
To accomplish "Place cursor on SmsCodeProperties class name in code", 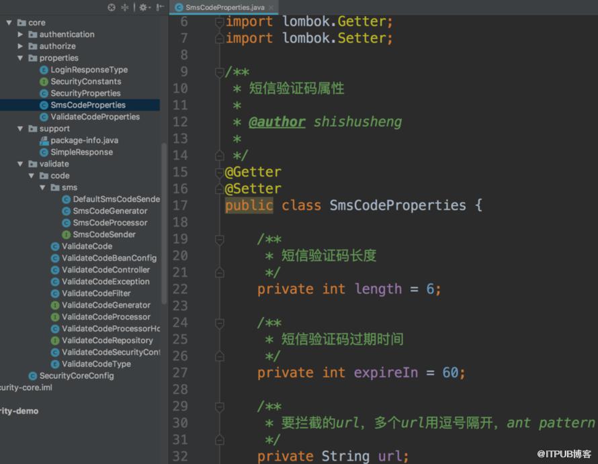I will click(x=398, y=205).
